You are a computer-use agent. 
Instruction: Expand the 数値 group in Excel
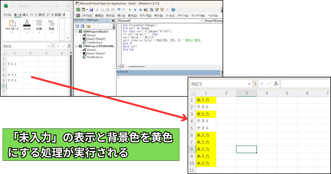51,32
